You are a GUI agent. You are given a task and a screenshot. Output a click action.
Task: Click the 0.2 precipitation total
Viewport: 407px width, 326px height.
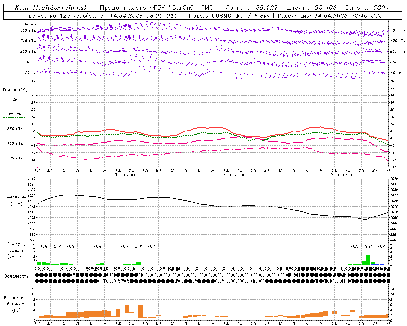(355, 247)
